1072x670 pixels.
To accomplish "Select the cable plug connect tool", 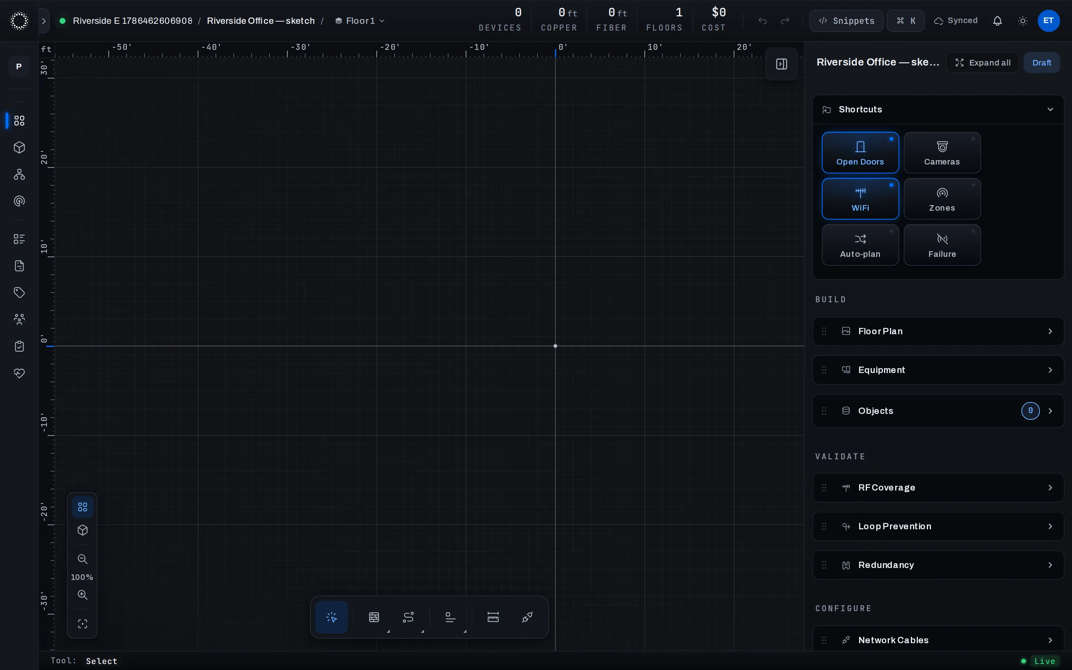I will [527, 617].
